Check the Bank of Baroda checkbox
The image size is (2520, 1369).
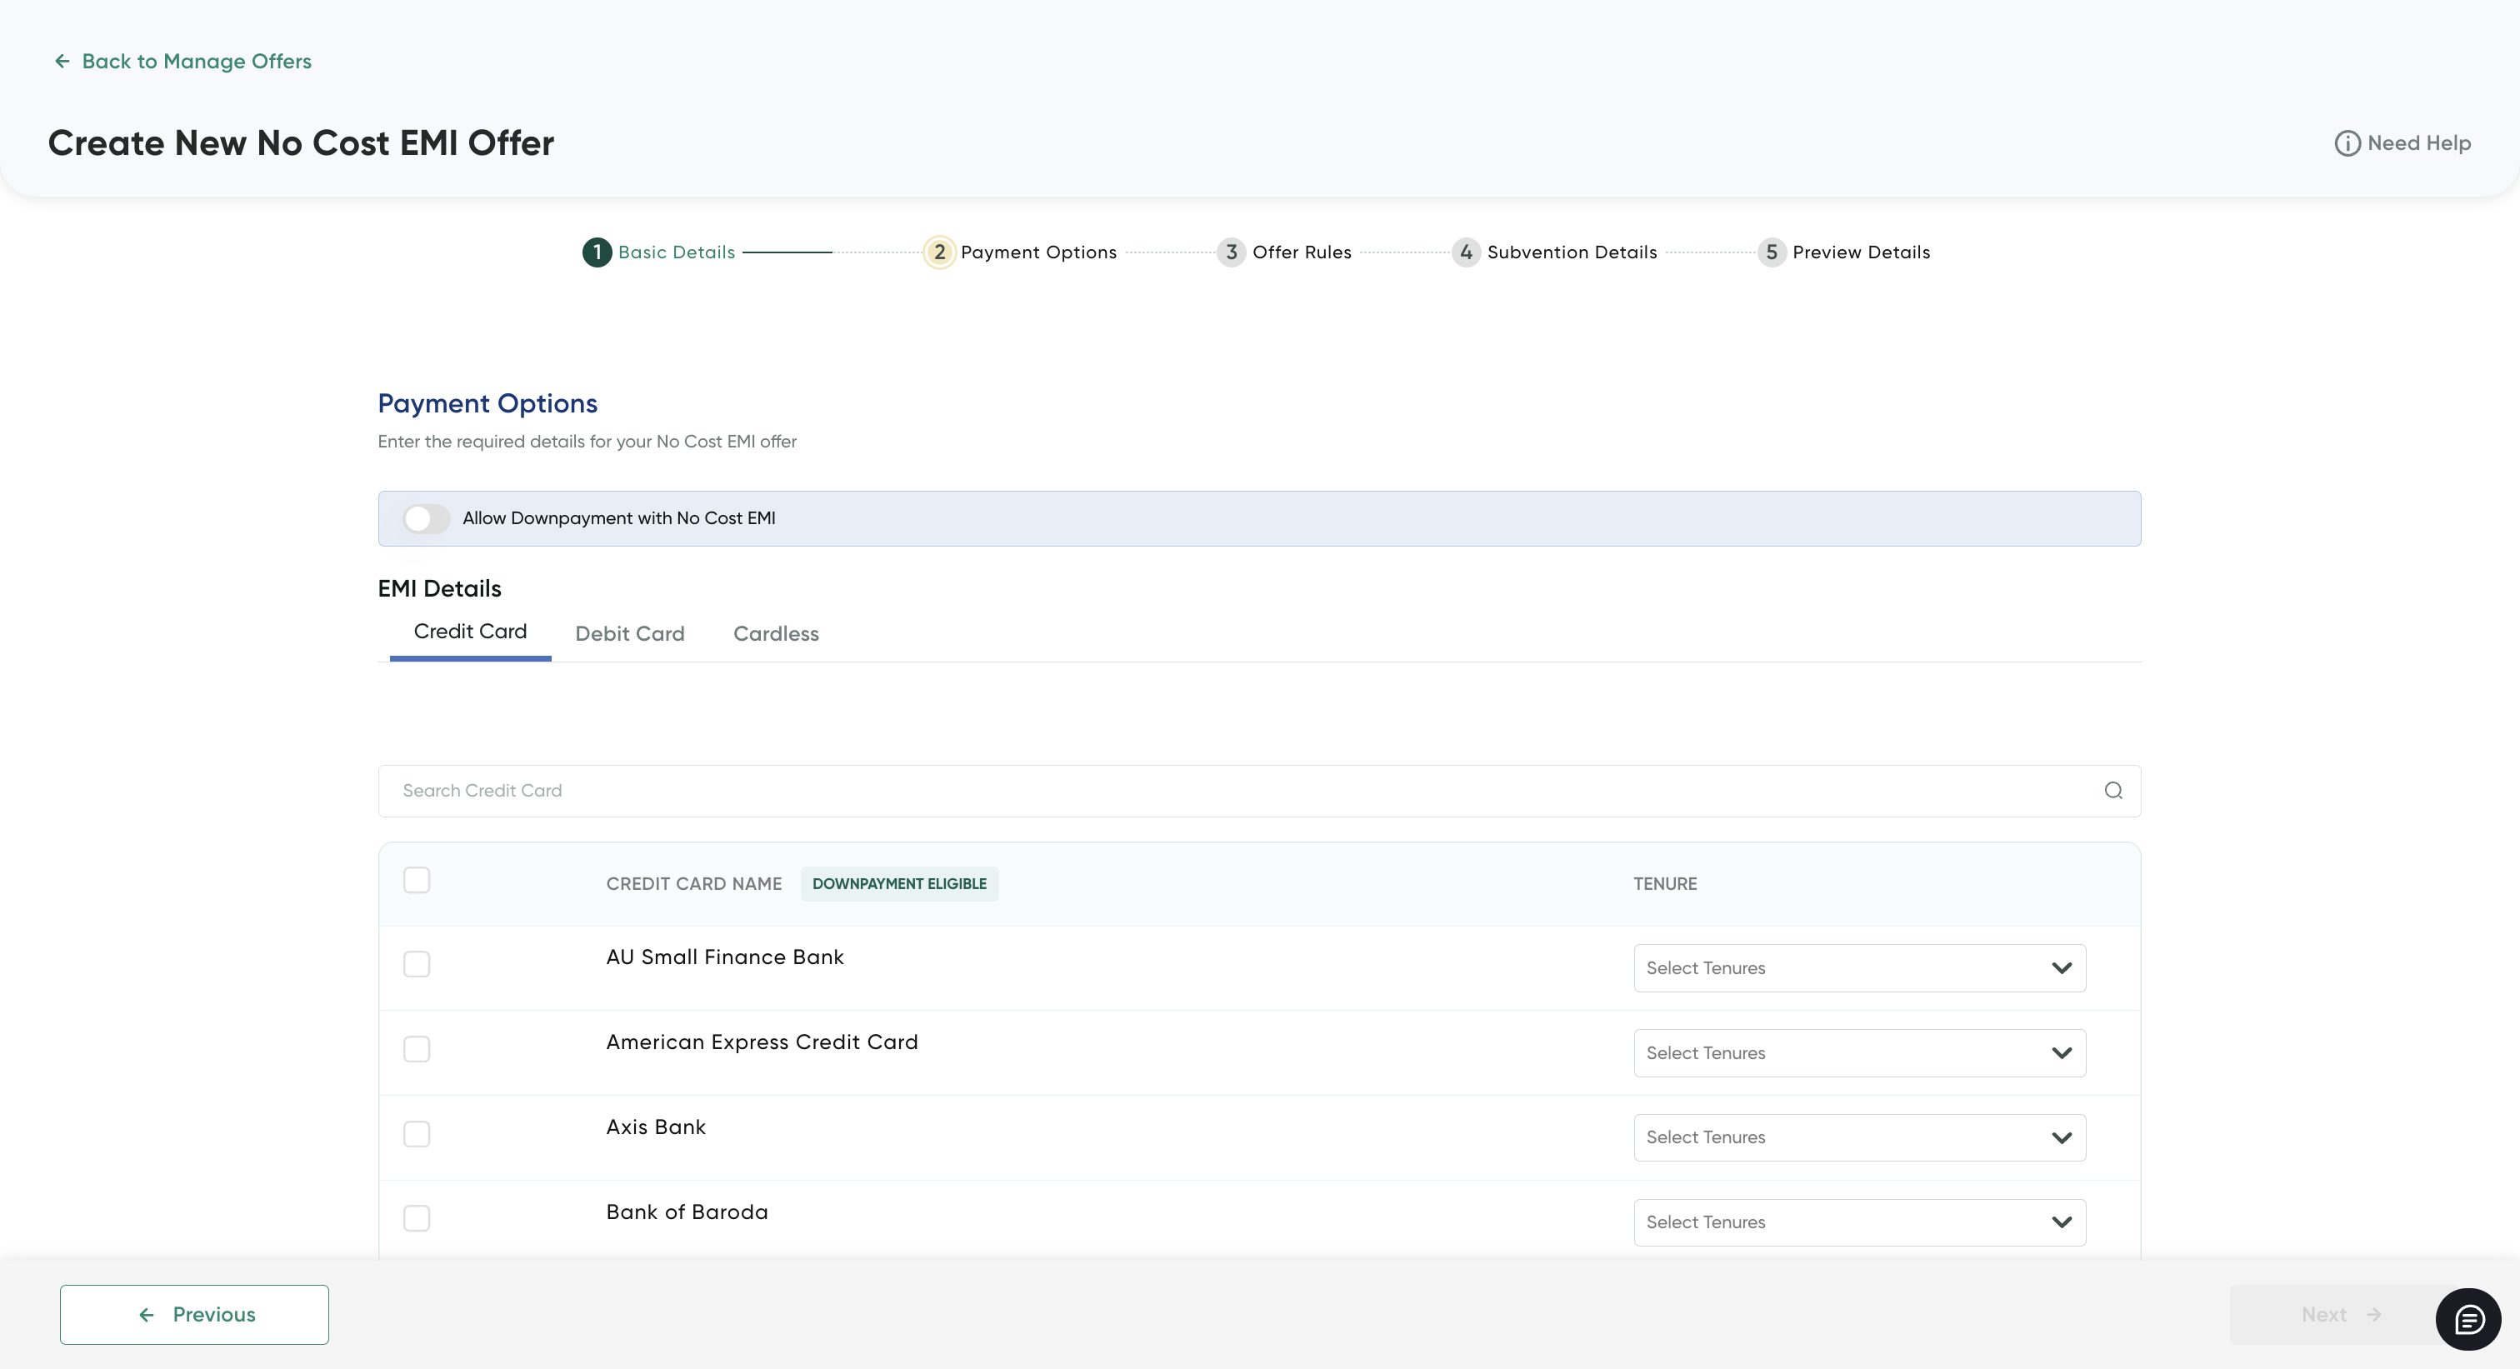coord(417,1218)
